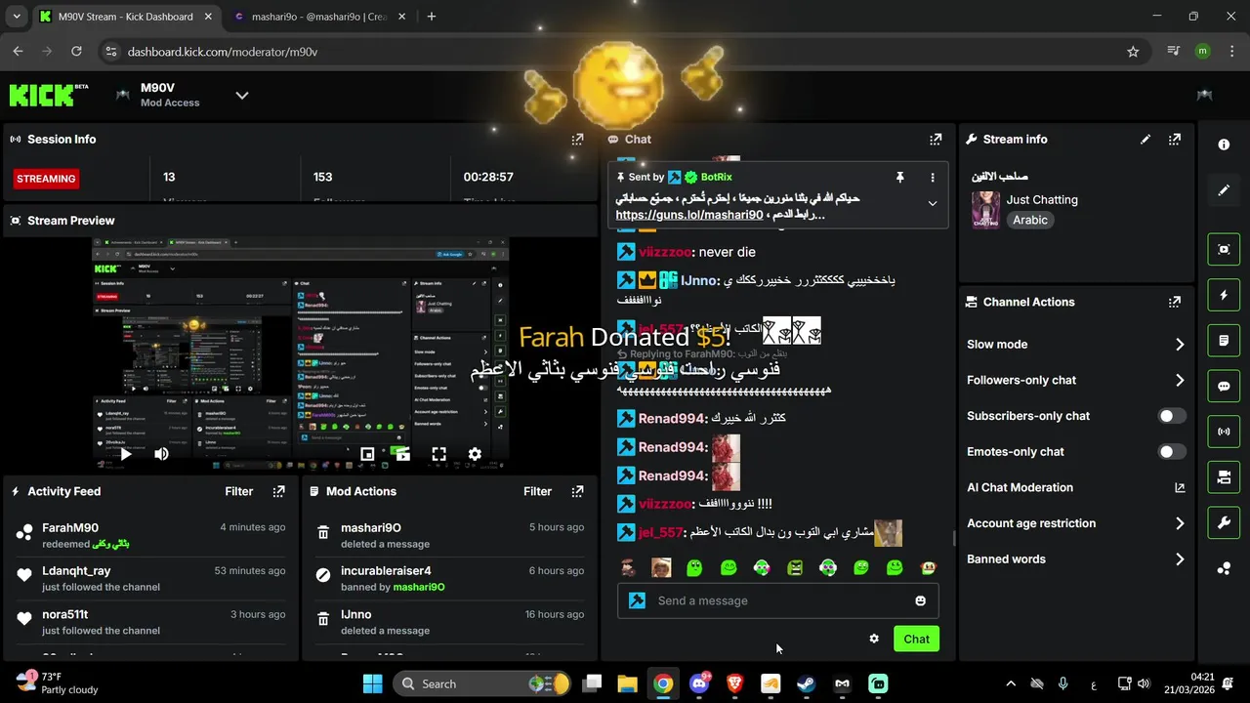This screenshot has width=1250, height=703.
Task: Open a new browser tab
Action: [432, 17]
